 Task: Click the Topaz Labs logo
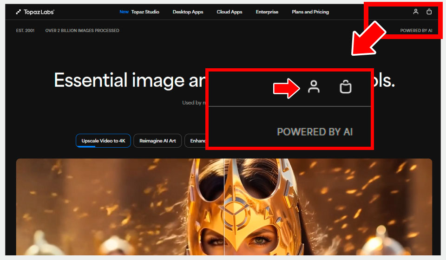tap(35, 12)
